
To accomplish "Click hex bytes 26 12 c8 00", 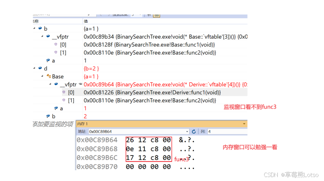I will [148, 140].
